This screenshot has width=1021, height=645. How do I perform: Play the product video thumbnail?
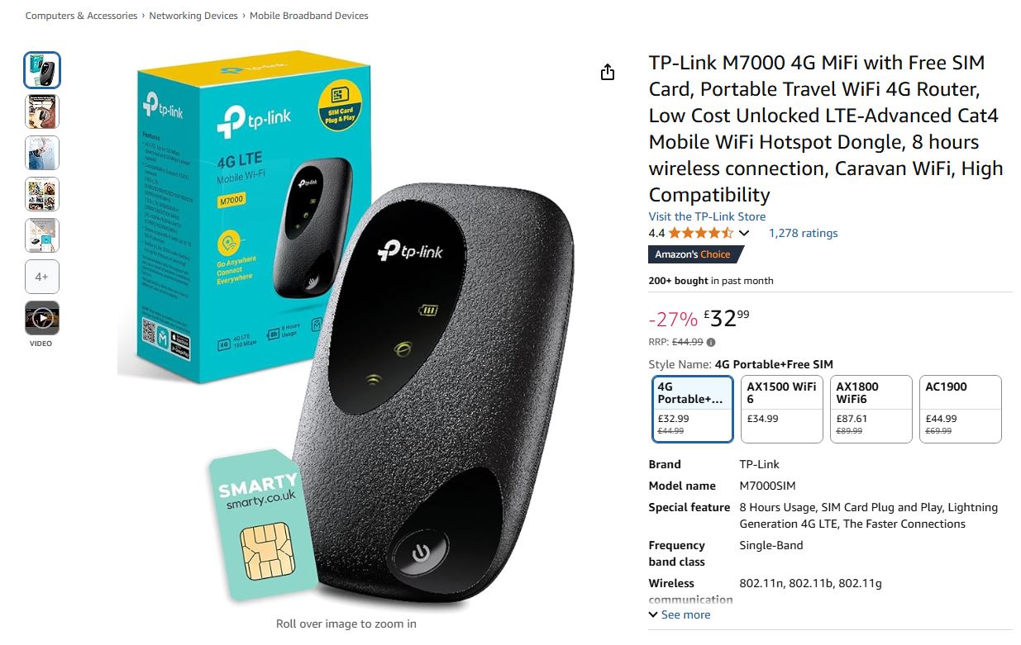point(42,318)
